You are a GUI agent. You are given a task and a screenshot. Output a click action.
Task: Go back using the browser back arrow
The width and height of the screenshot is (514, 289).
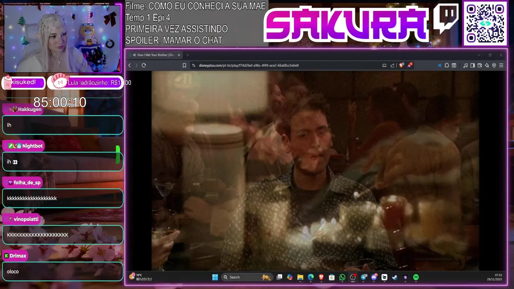pyautogui.click(x=129, y=65)
